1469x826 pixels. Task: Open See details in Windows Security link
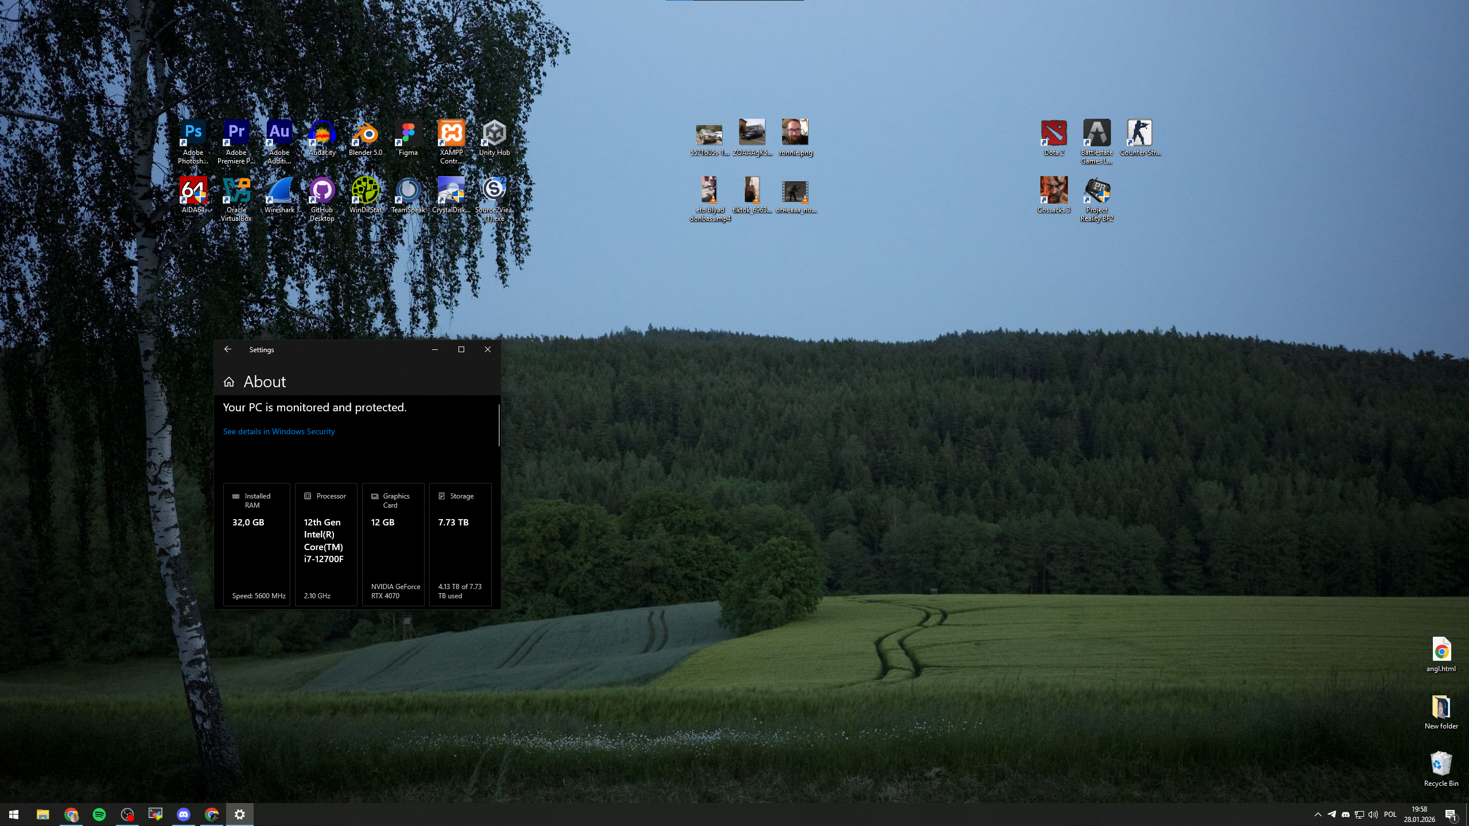[279, 431]
